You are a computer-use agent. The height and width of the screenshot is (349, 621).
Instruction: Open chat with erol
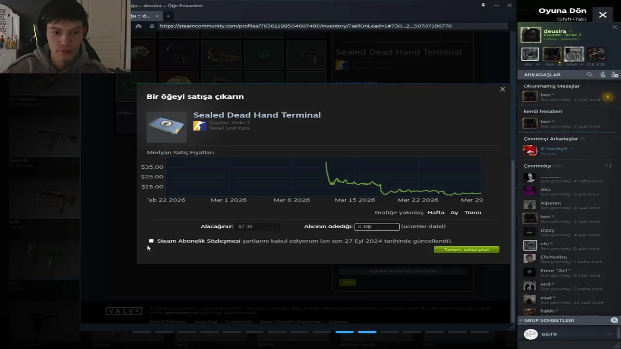point(566,286)
